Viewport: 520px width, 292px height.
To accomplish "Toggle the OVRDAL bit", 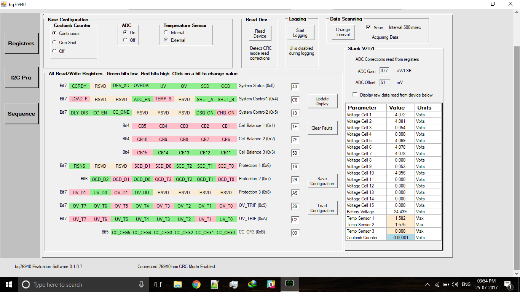I will coord(142,86).
